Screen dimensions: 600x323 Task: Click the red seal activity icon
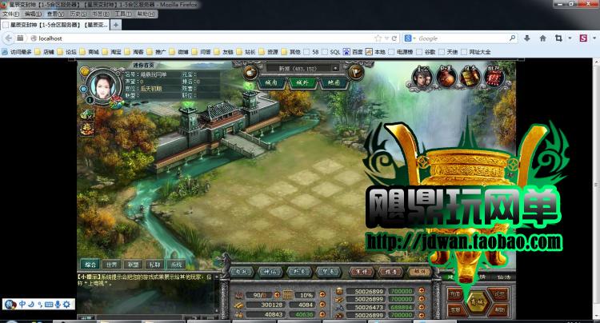pyautogui.click(x=494, y=77)
